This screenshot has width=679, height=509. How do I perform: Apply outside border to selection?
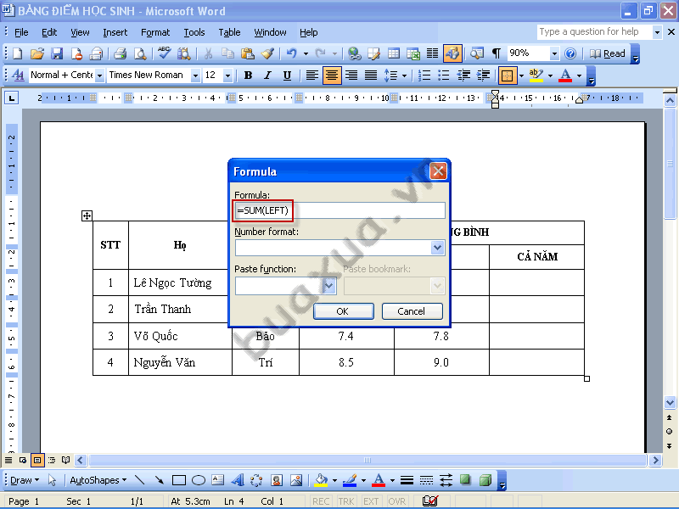pyautogui.click(x=507, y=76)
